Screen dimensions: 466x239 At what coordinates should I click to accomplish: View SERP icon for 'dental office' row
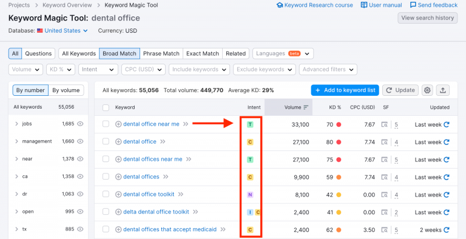[385, 142]
